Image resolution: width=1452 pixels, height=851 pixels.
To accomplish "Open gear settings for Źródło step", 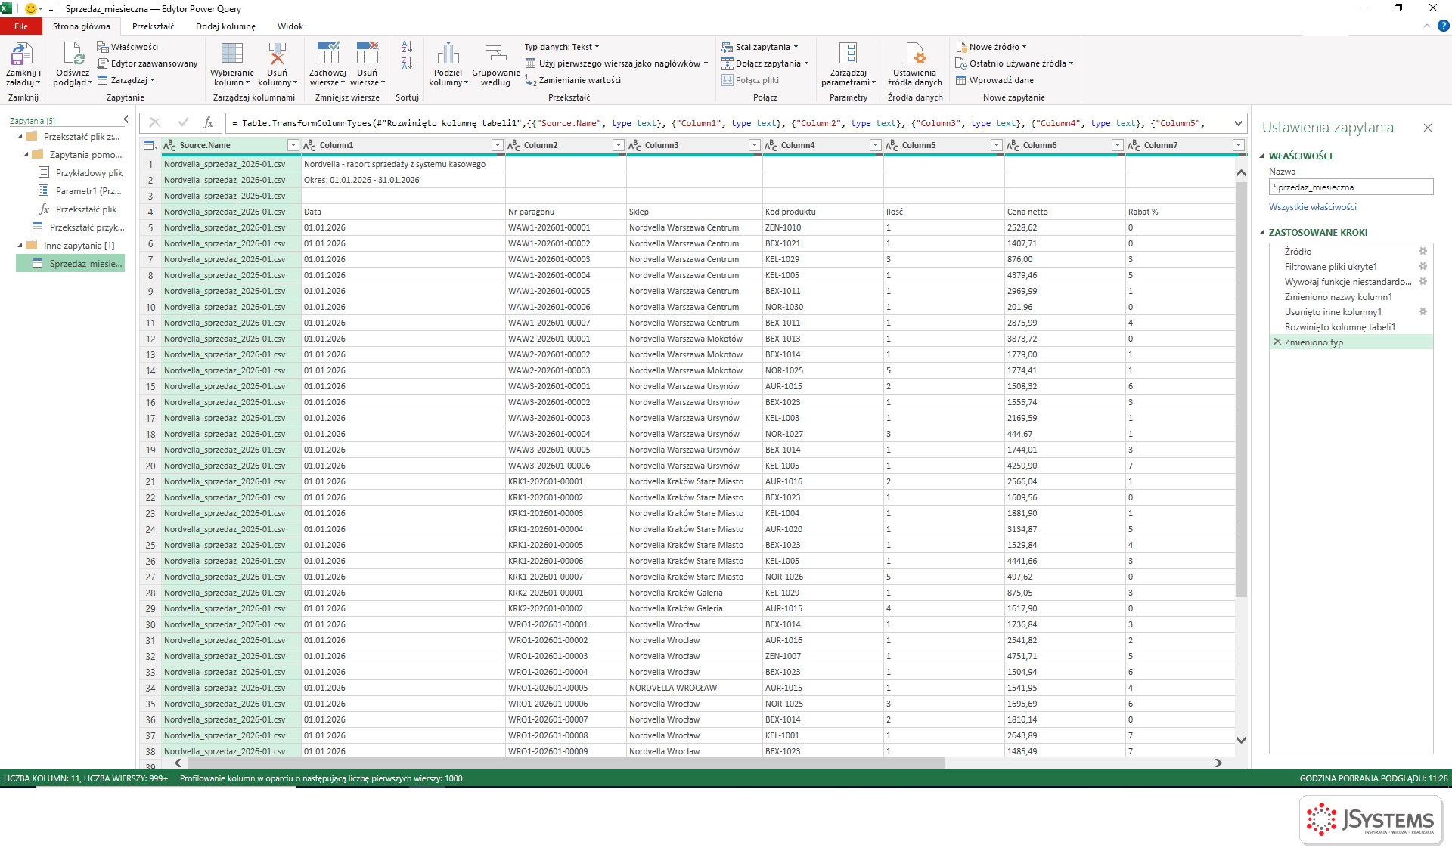I will [1423, 251].
